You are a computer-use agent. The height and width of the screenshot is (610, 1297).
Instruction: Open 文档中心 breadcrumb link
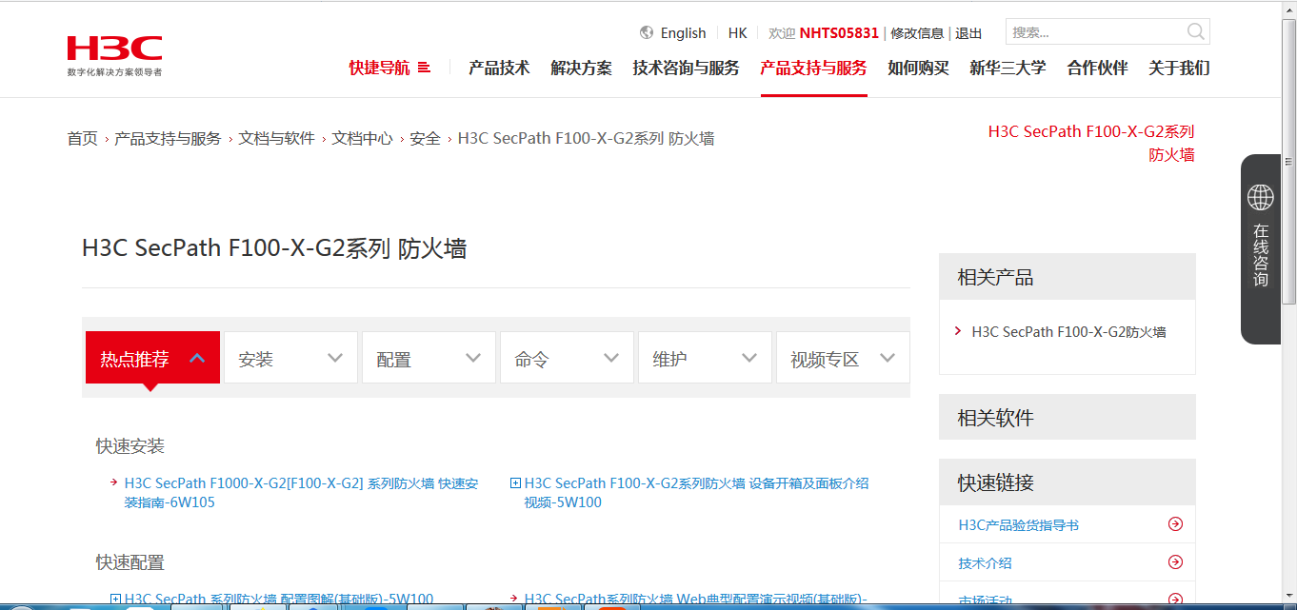pyautogui.click(x=362, y=138)
